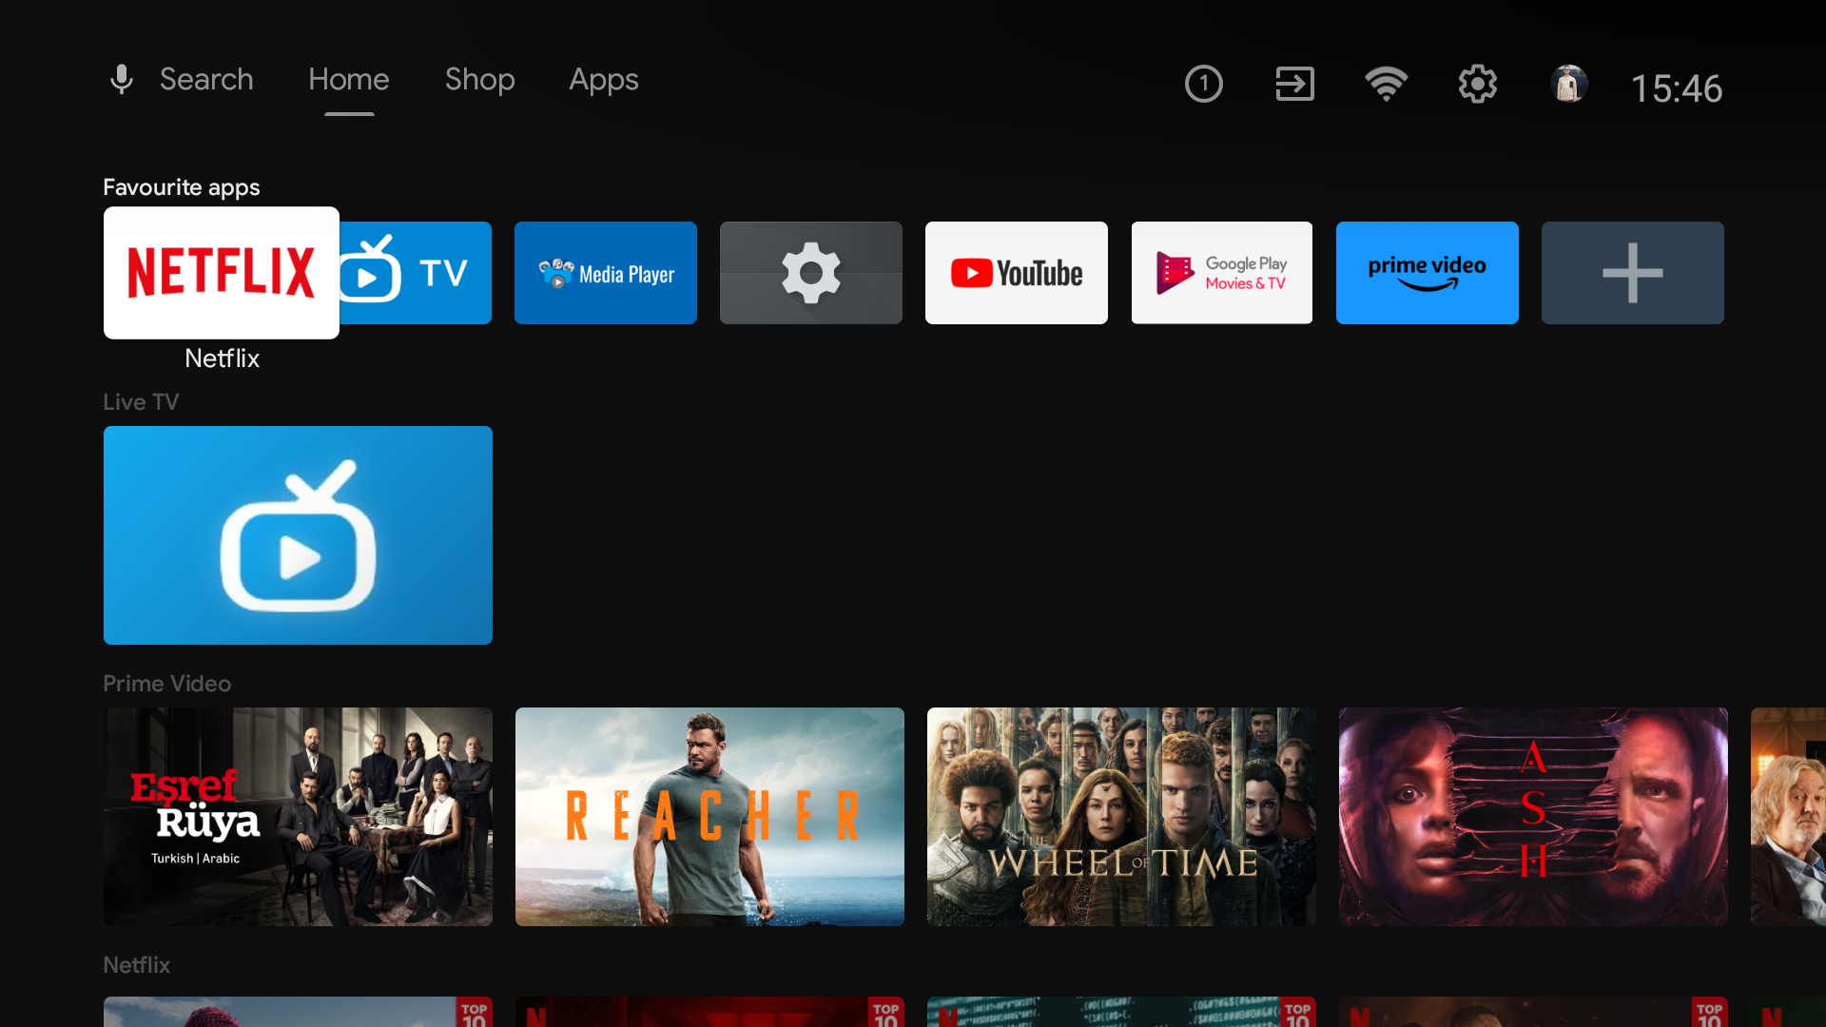Open the inputs source icon

(1294, 84)
